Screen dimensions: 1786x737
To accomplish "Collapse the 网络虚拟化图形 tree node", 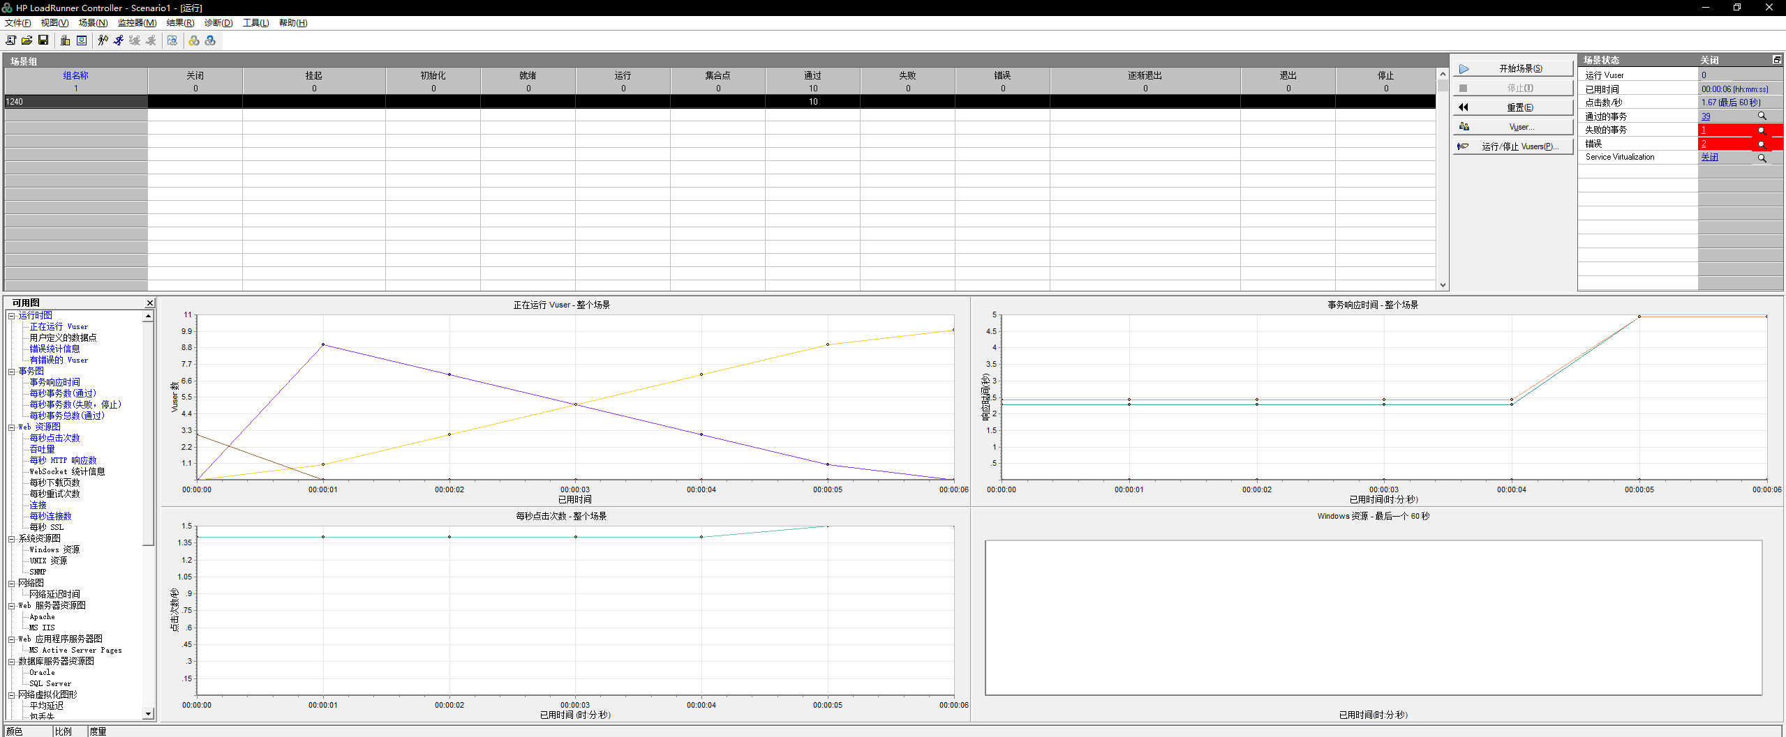I will (11, 695).
